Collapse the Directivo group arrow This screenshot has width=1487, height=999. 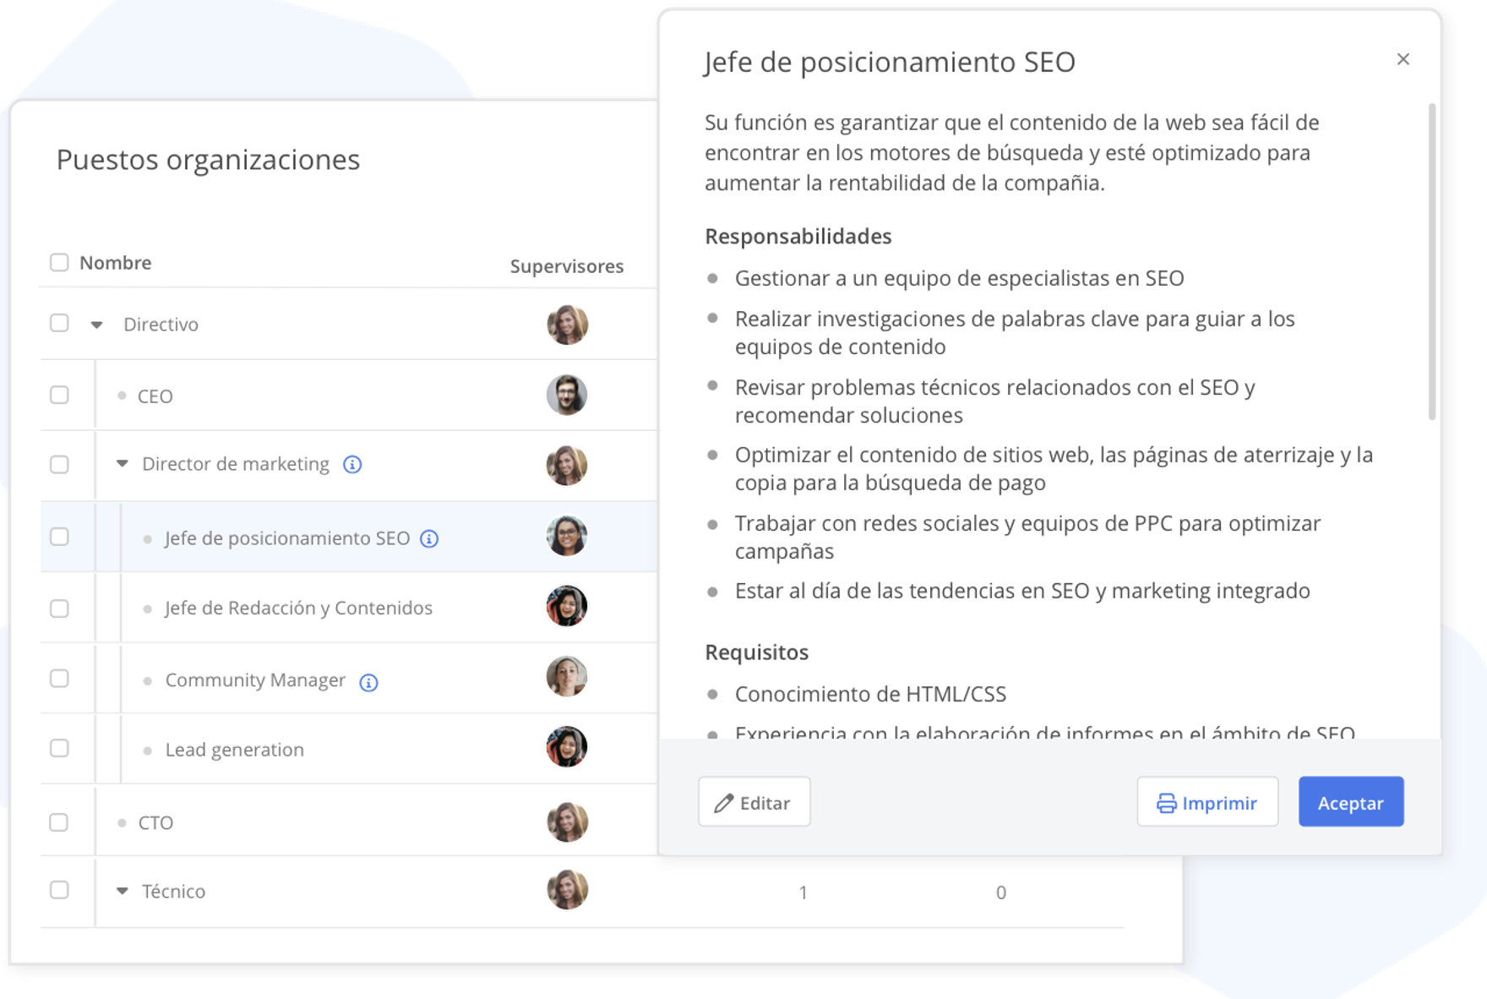[97, 325]
